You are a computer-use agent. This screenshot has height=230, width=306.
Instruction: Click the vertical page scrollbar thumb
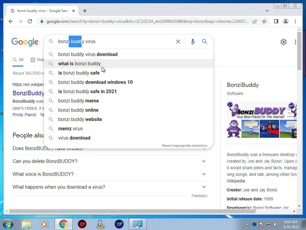point(299,51)
